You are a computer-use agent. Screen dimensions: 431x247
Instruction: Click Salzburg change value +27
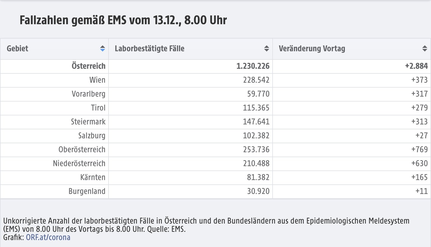coord(421,135)
